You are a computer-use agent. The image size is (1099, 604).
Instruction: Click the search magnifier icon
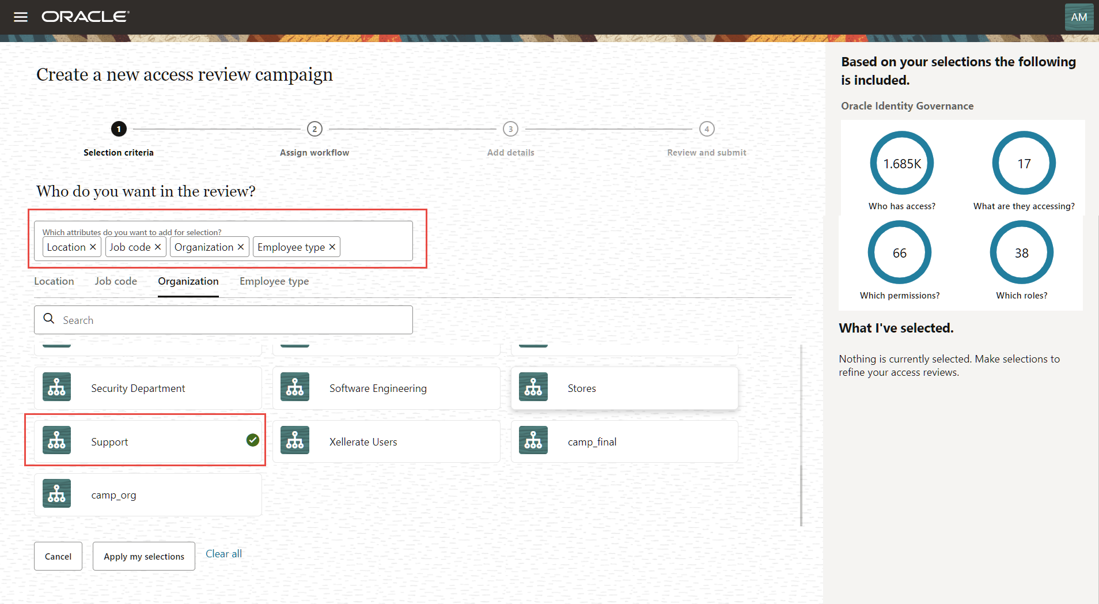49,319
